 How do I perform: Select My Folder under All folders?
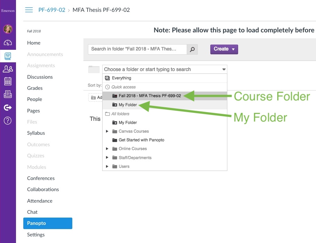(x=165, y=123)
